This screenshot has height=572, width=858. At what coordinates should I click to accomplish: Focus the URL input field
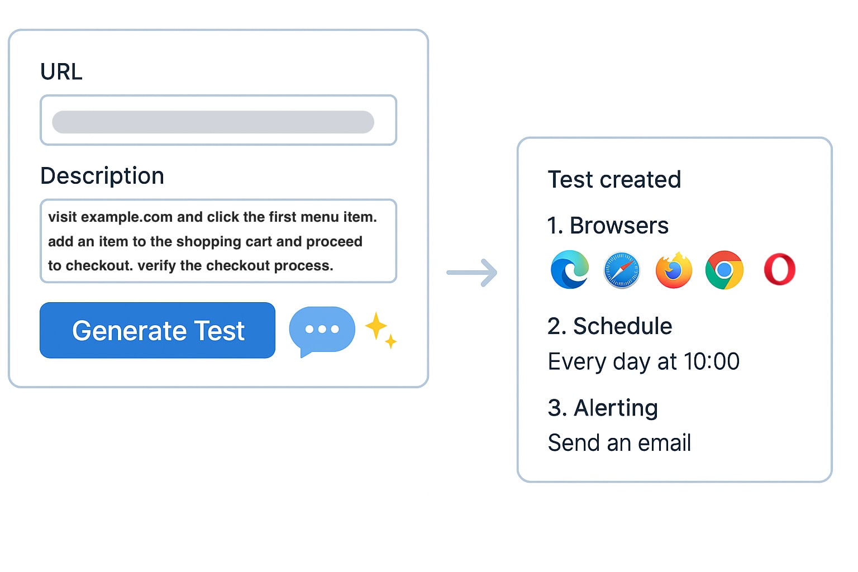click(218, 121)
